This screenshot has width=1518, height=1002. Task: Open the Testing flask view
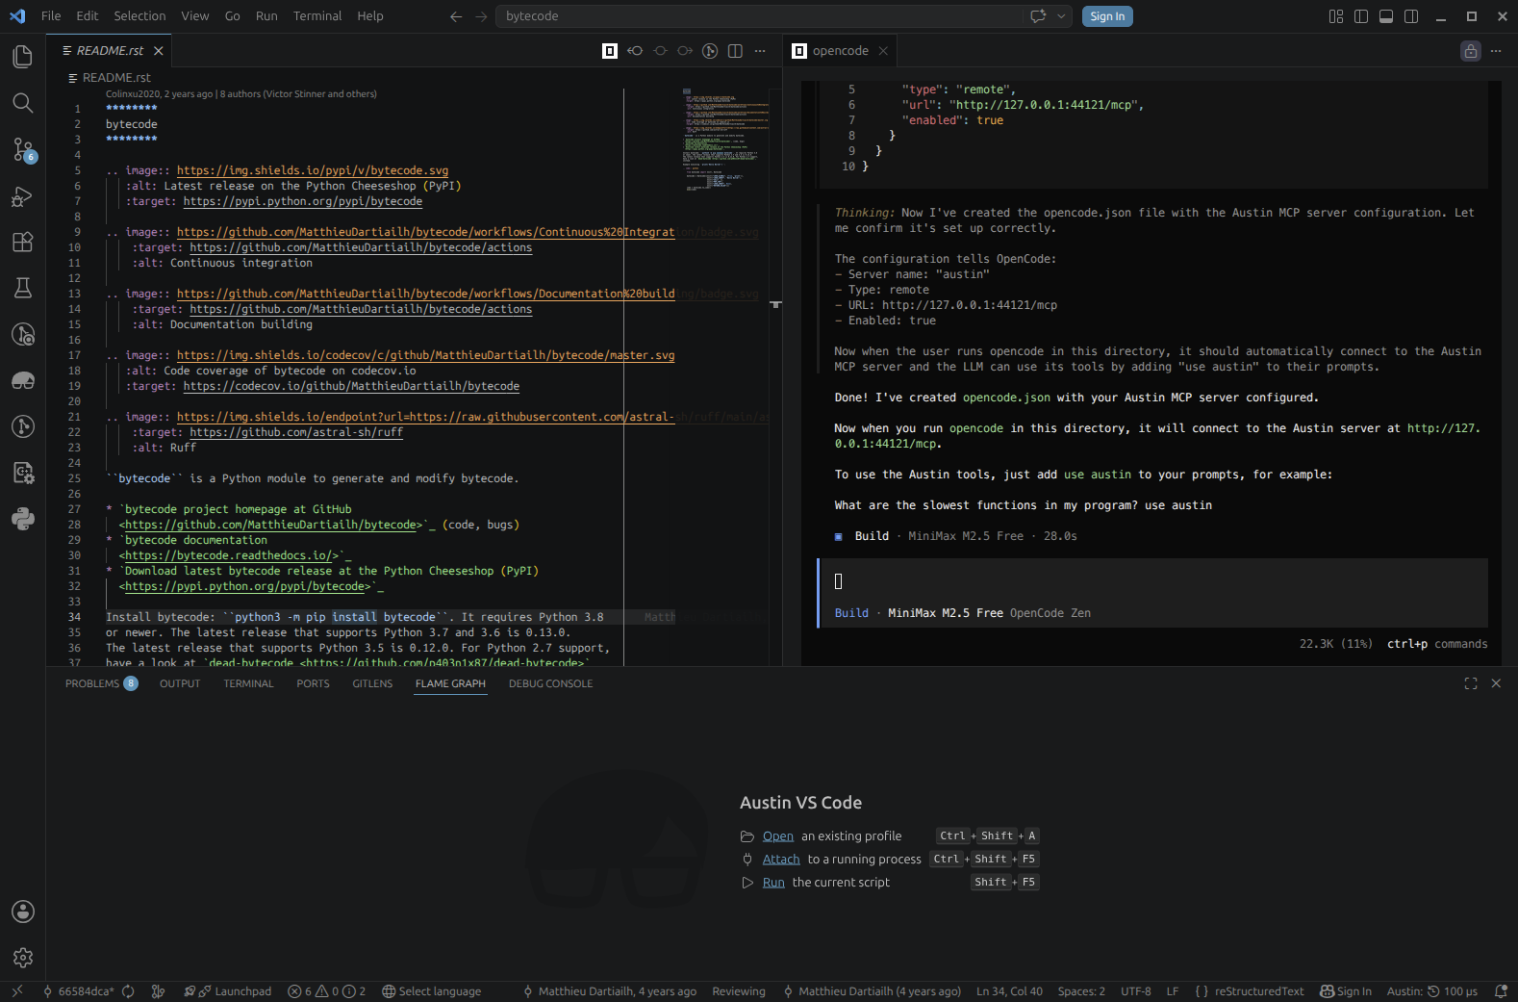pyautogui.click(x=23, y=288)
